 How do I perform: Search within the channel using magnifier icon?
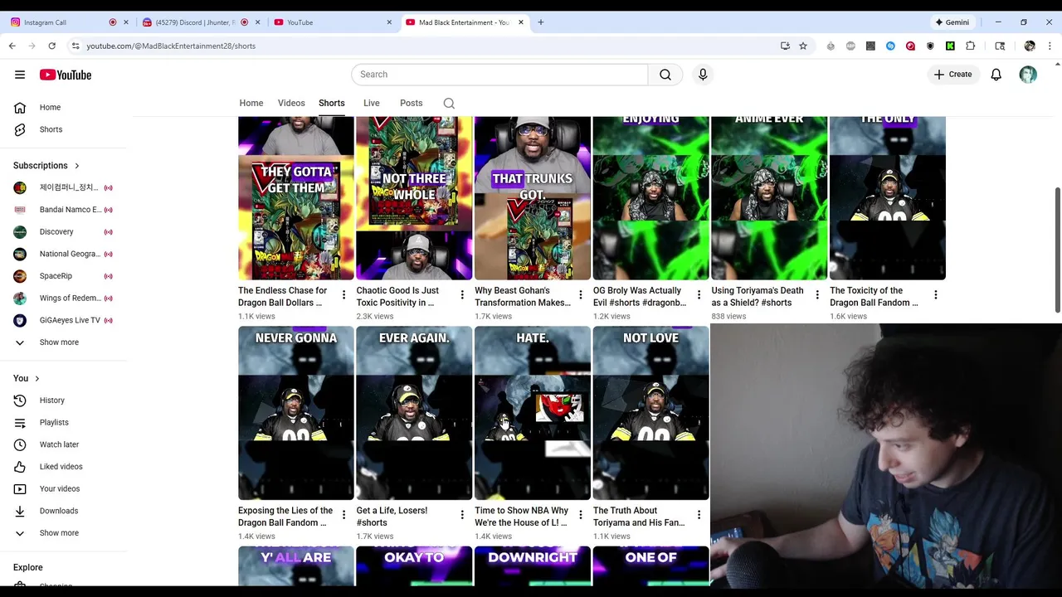coord(449,104)
